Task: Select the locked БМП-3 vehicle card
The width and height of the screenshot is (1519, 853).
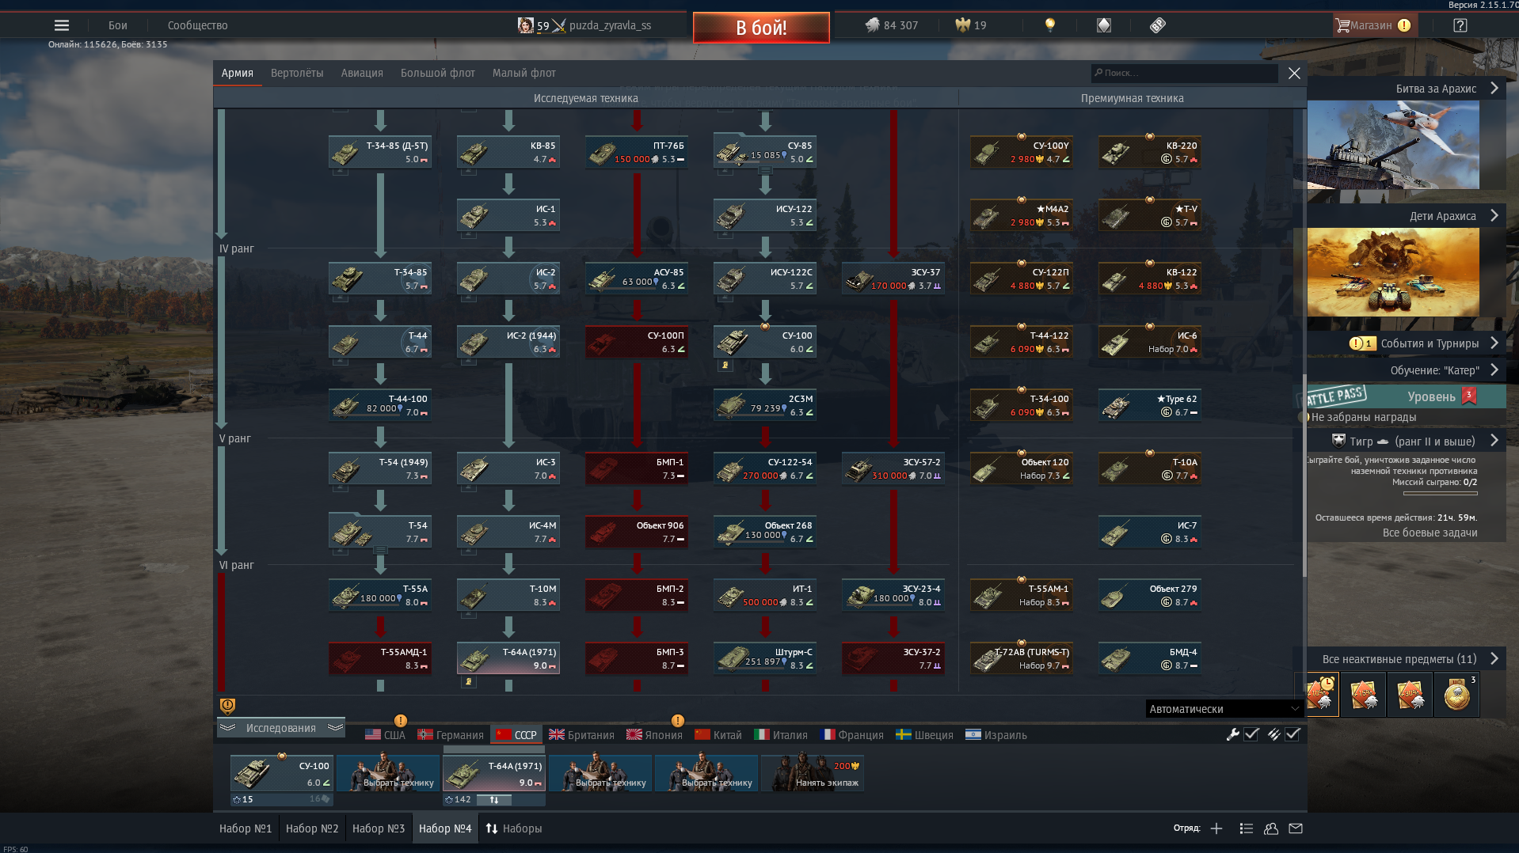Action: coord(637,658)
